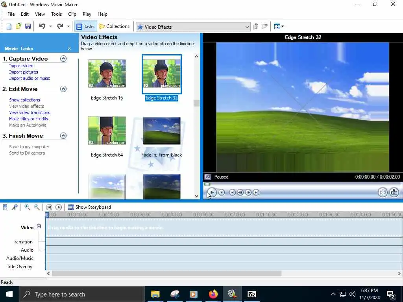Click the preview monitor Stop button

pyautogui.click(x=222, y=192)
